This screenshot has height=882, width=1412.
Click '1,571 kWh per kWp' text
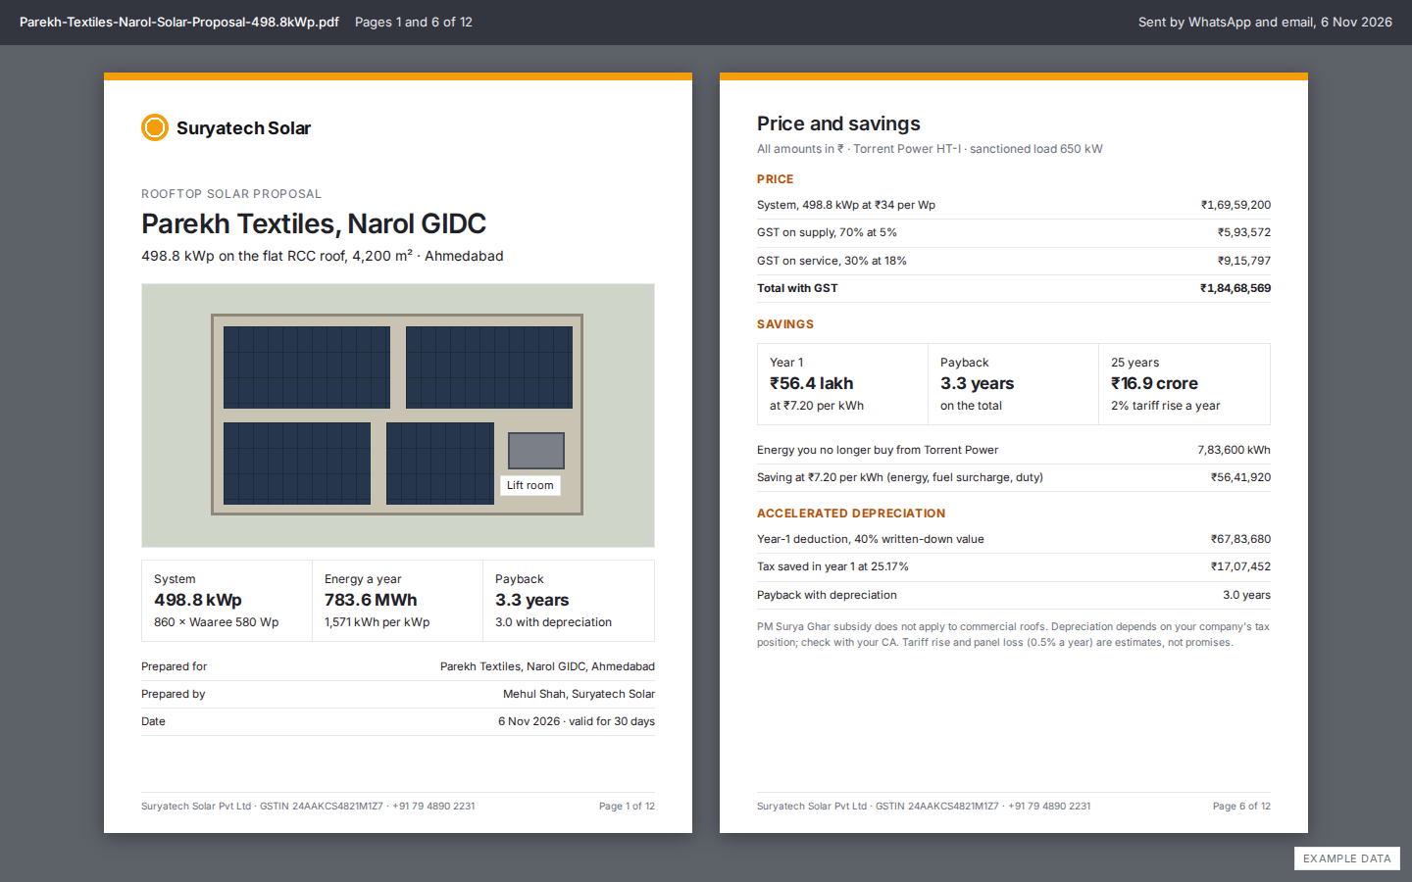(378, 622)
